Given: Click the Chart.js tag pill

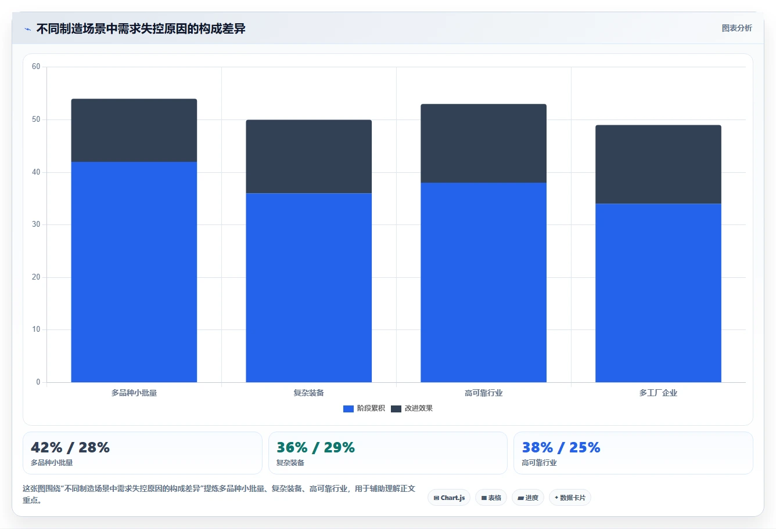Looking at the screenshot, I should tap(449, 498).
